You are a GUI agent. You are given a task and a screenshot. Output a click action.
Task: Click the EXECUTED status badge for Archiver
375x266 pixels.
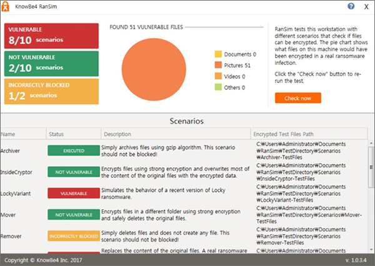tap(74, 150)
